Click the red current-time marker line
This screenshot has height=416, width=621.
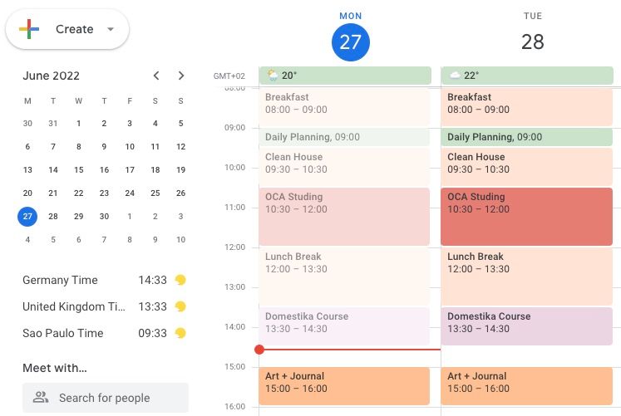(349, 350)
